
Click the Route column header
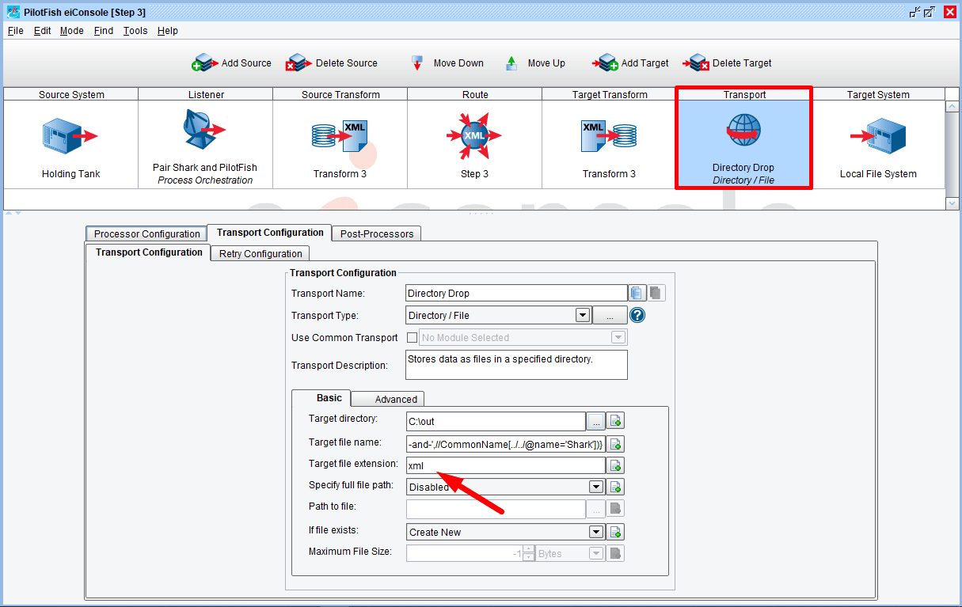pyautogui.click(x=475, y=94)
